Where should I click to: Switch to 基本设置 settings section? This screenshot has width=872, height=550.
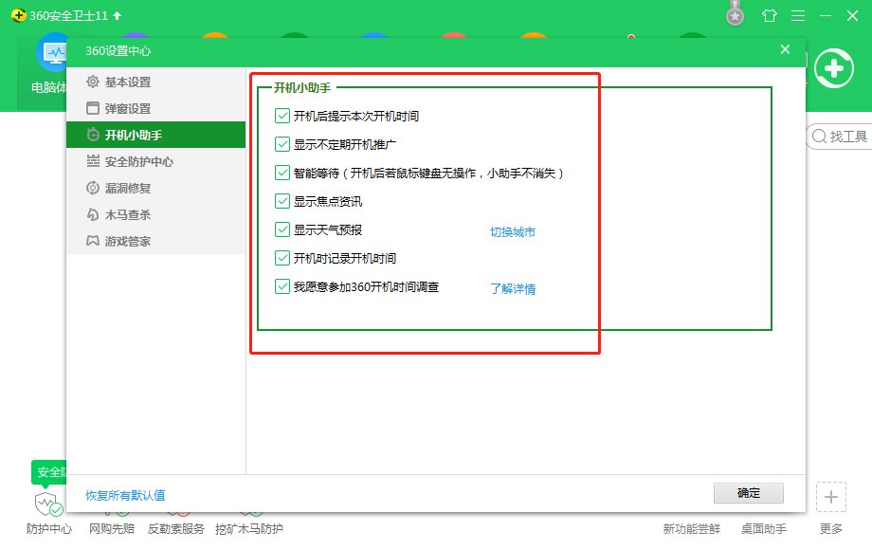pyautogui.click(x=126, y=82)
